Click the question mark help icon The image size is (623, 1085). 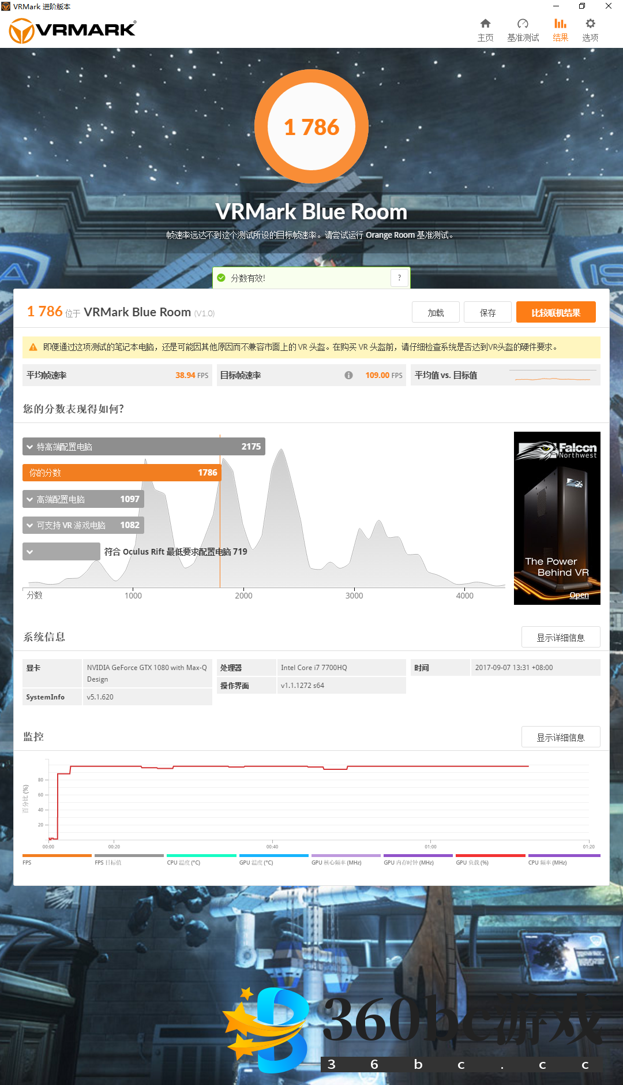coord(399,278)
